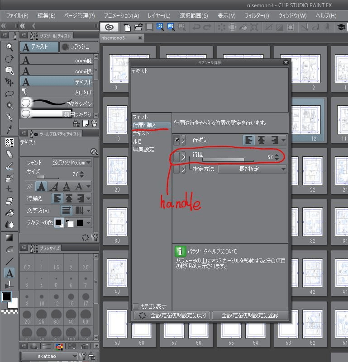The height and width of the screenshot is (362, 348).
Task: Delete sub tool with trash icon
Action: (x=94, y=123)
